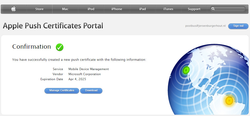Screen dimensions: 250x116
Task: Download the push certificate
Action: (x=91, y=91)
